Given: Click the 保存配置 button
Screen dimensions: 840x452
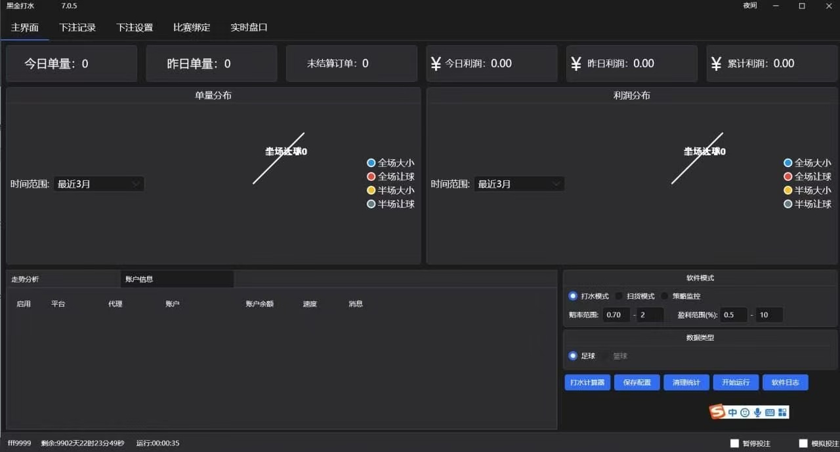Looking at the screenshot, I should pyautogui.click(x=637, y=383).
